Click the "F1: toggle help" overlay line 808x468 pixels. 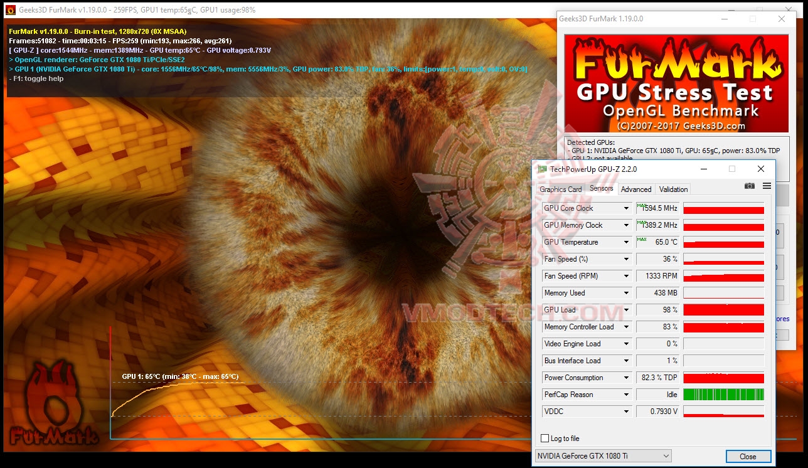point(36,78)
